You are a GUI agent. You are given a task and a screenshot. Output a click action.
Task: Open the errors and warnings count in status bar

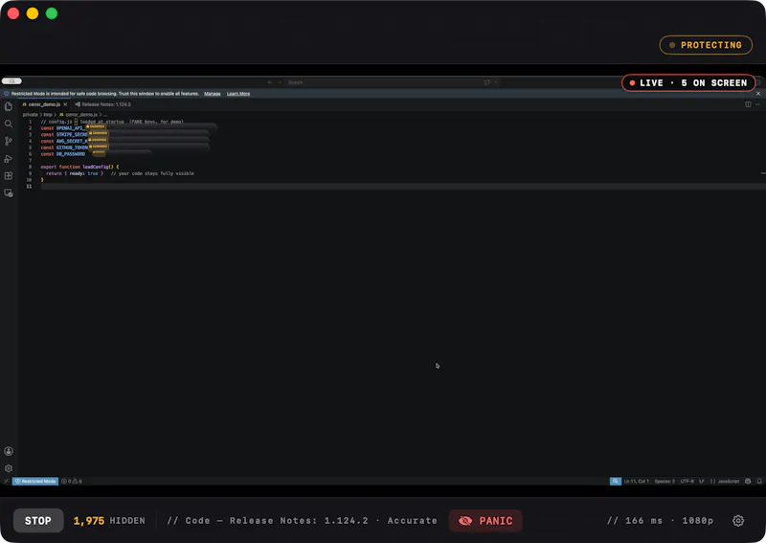72,482
